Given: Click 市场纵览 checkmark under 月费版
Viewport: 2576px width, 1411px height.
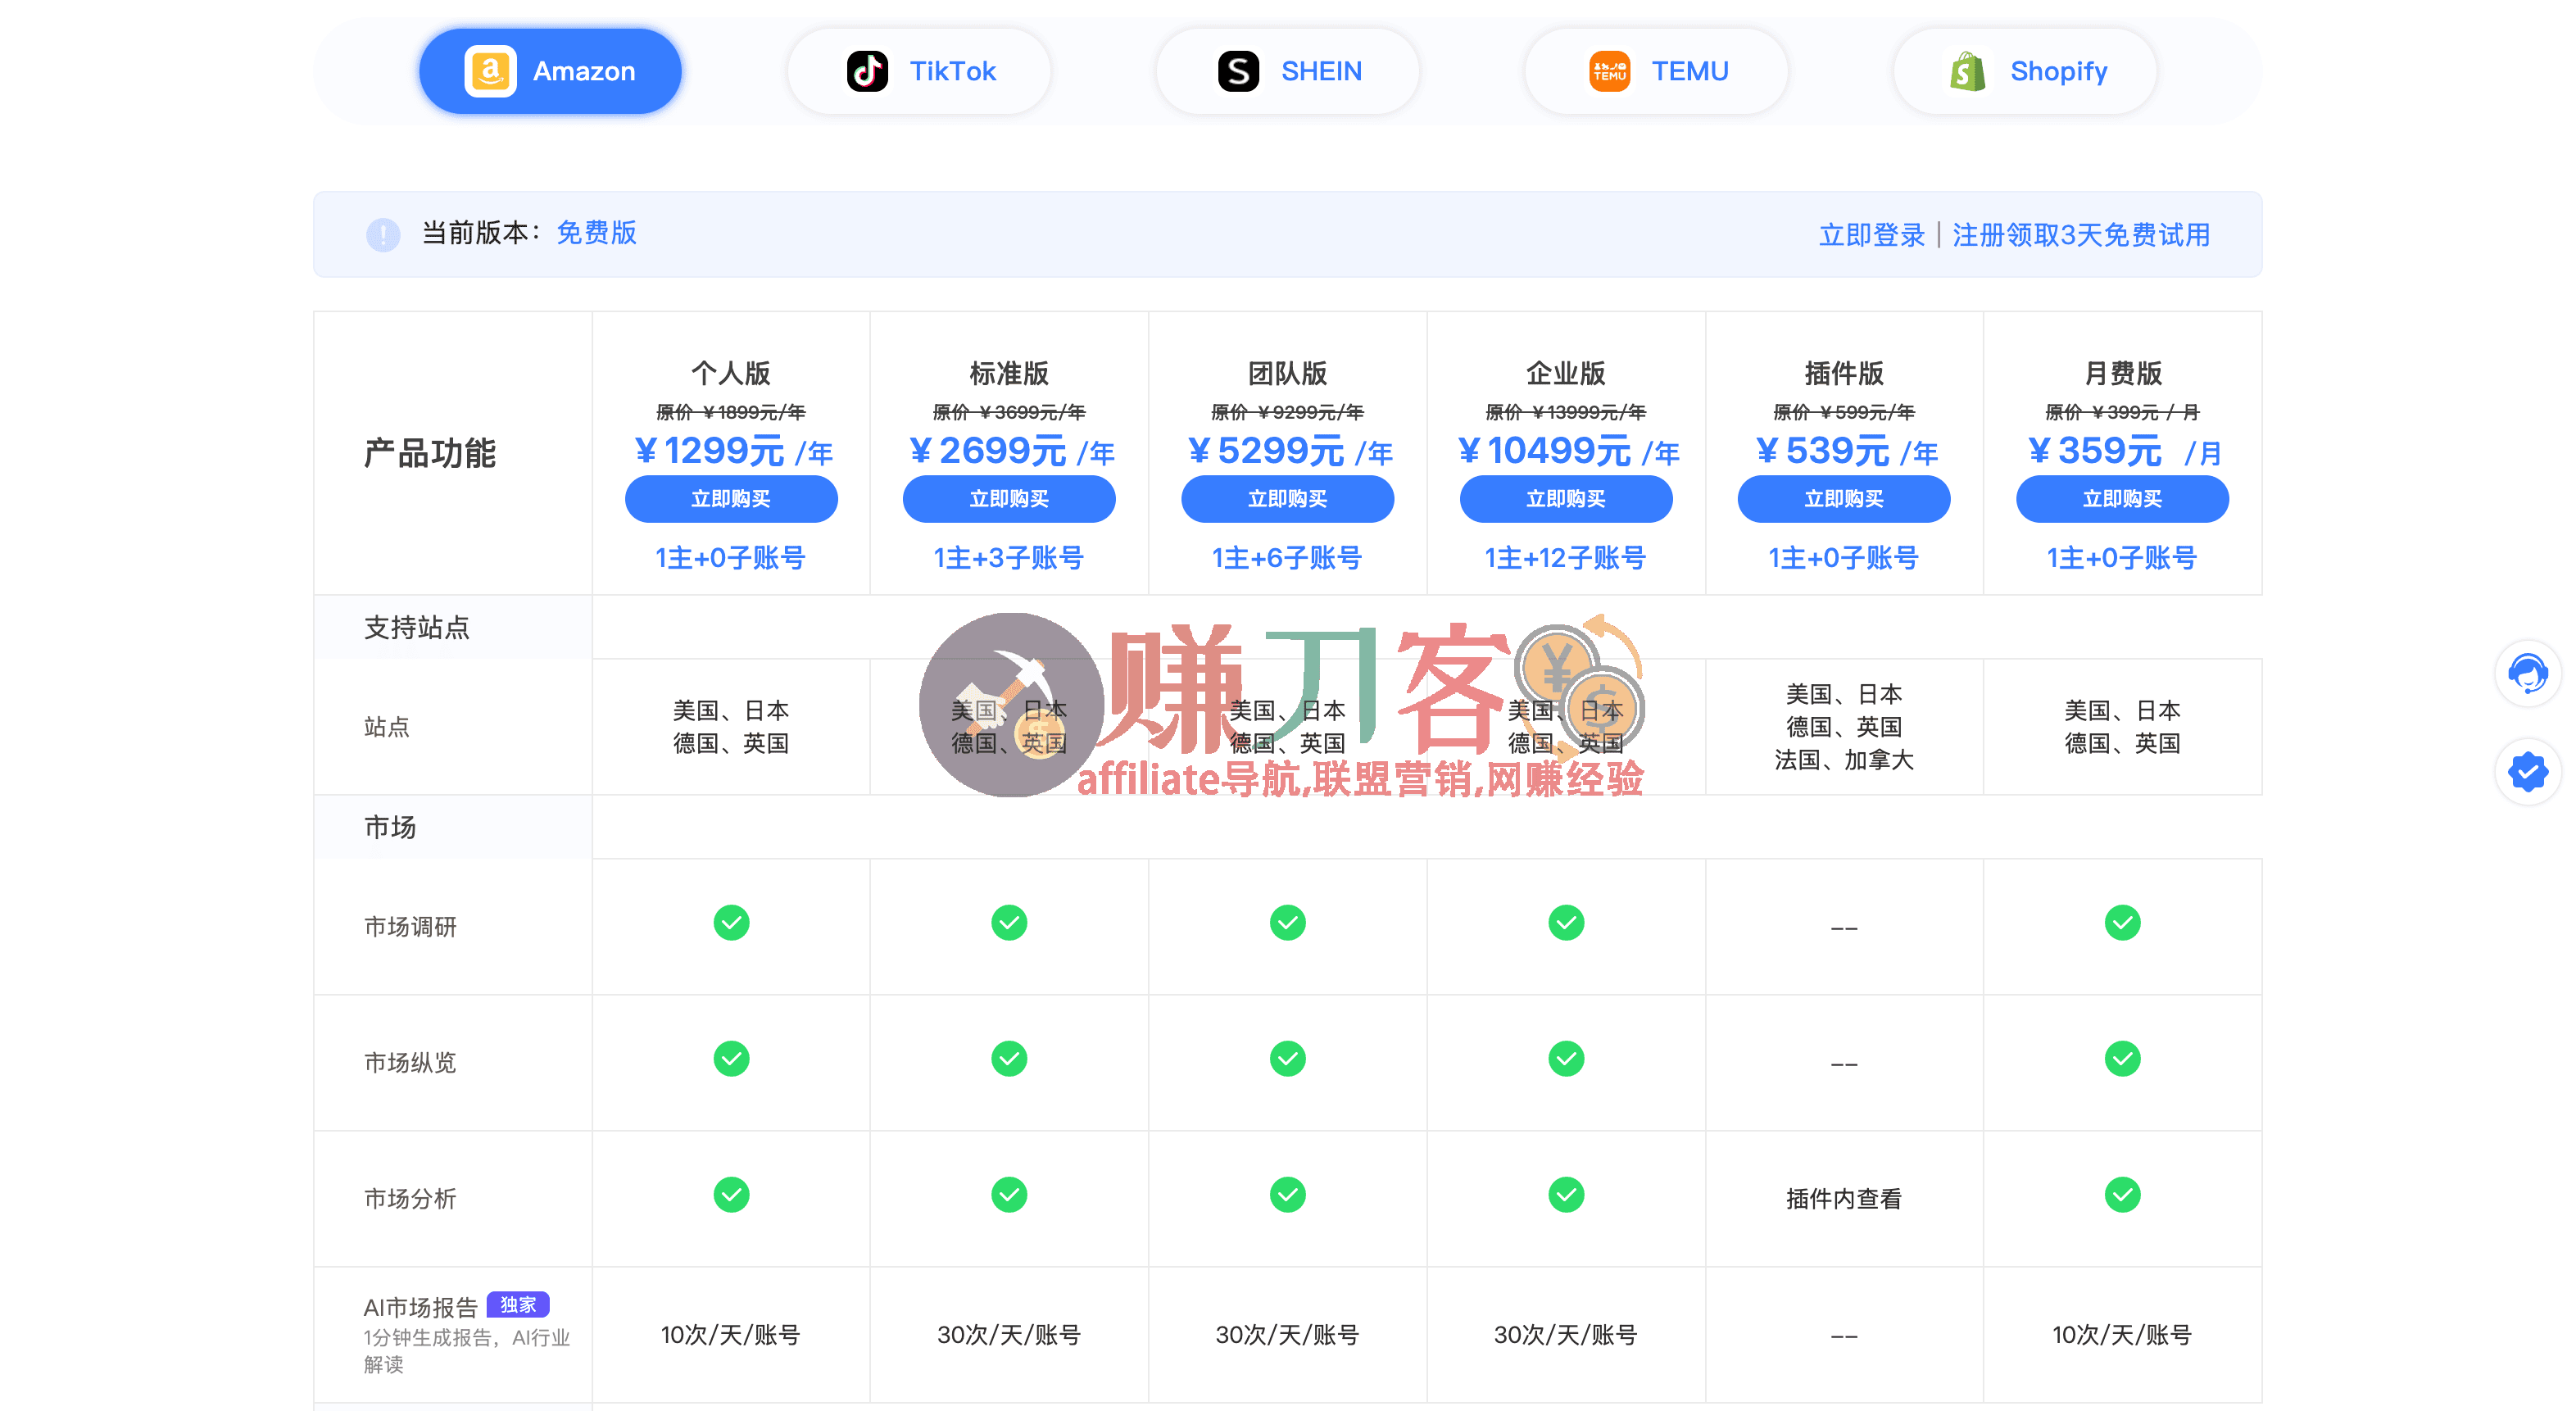Looking at the screenshot, I should pyautogui.click(x=2122, y=1059).
